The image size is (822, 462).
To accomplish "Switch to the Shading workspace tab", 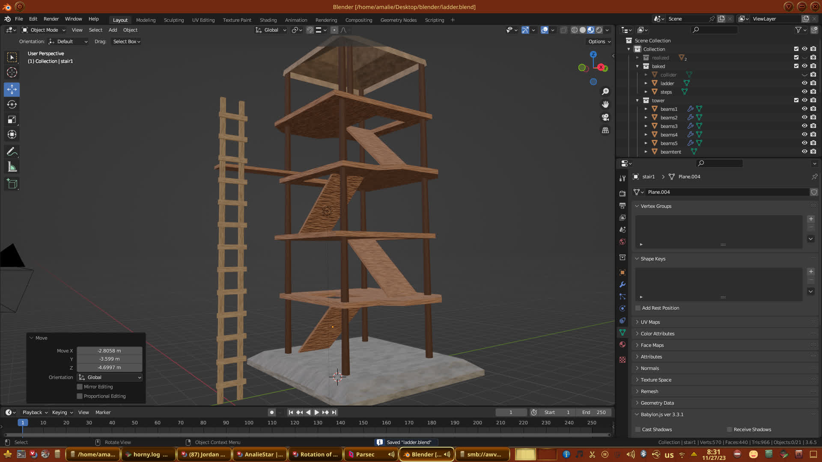I will [x=268, y=20].
